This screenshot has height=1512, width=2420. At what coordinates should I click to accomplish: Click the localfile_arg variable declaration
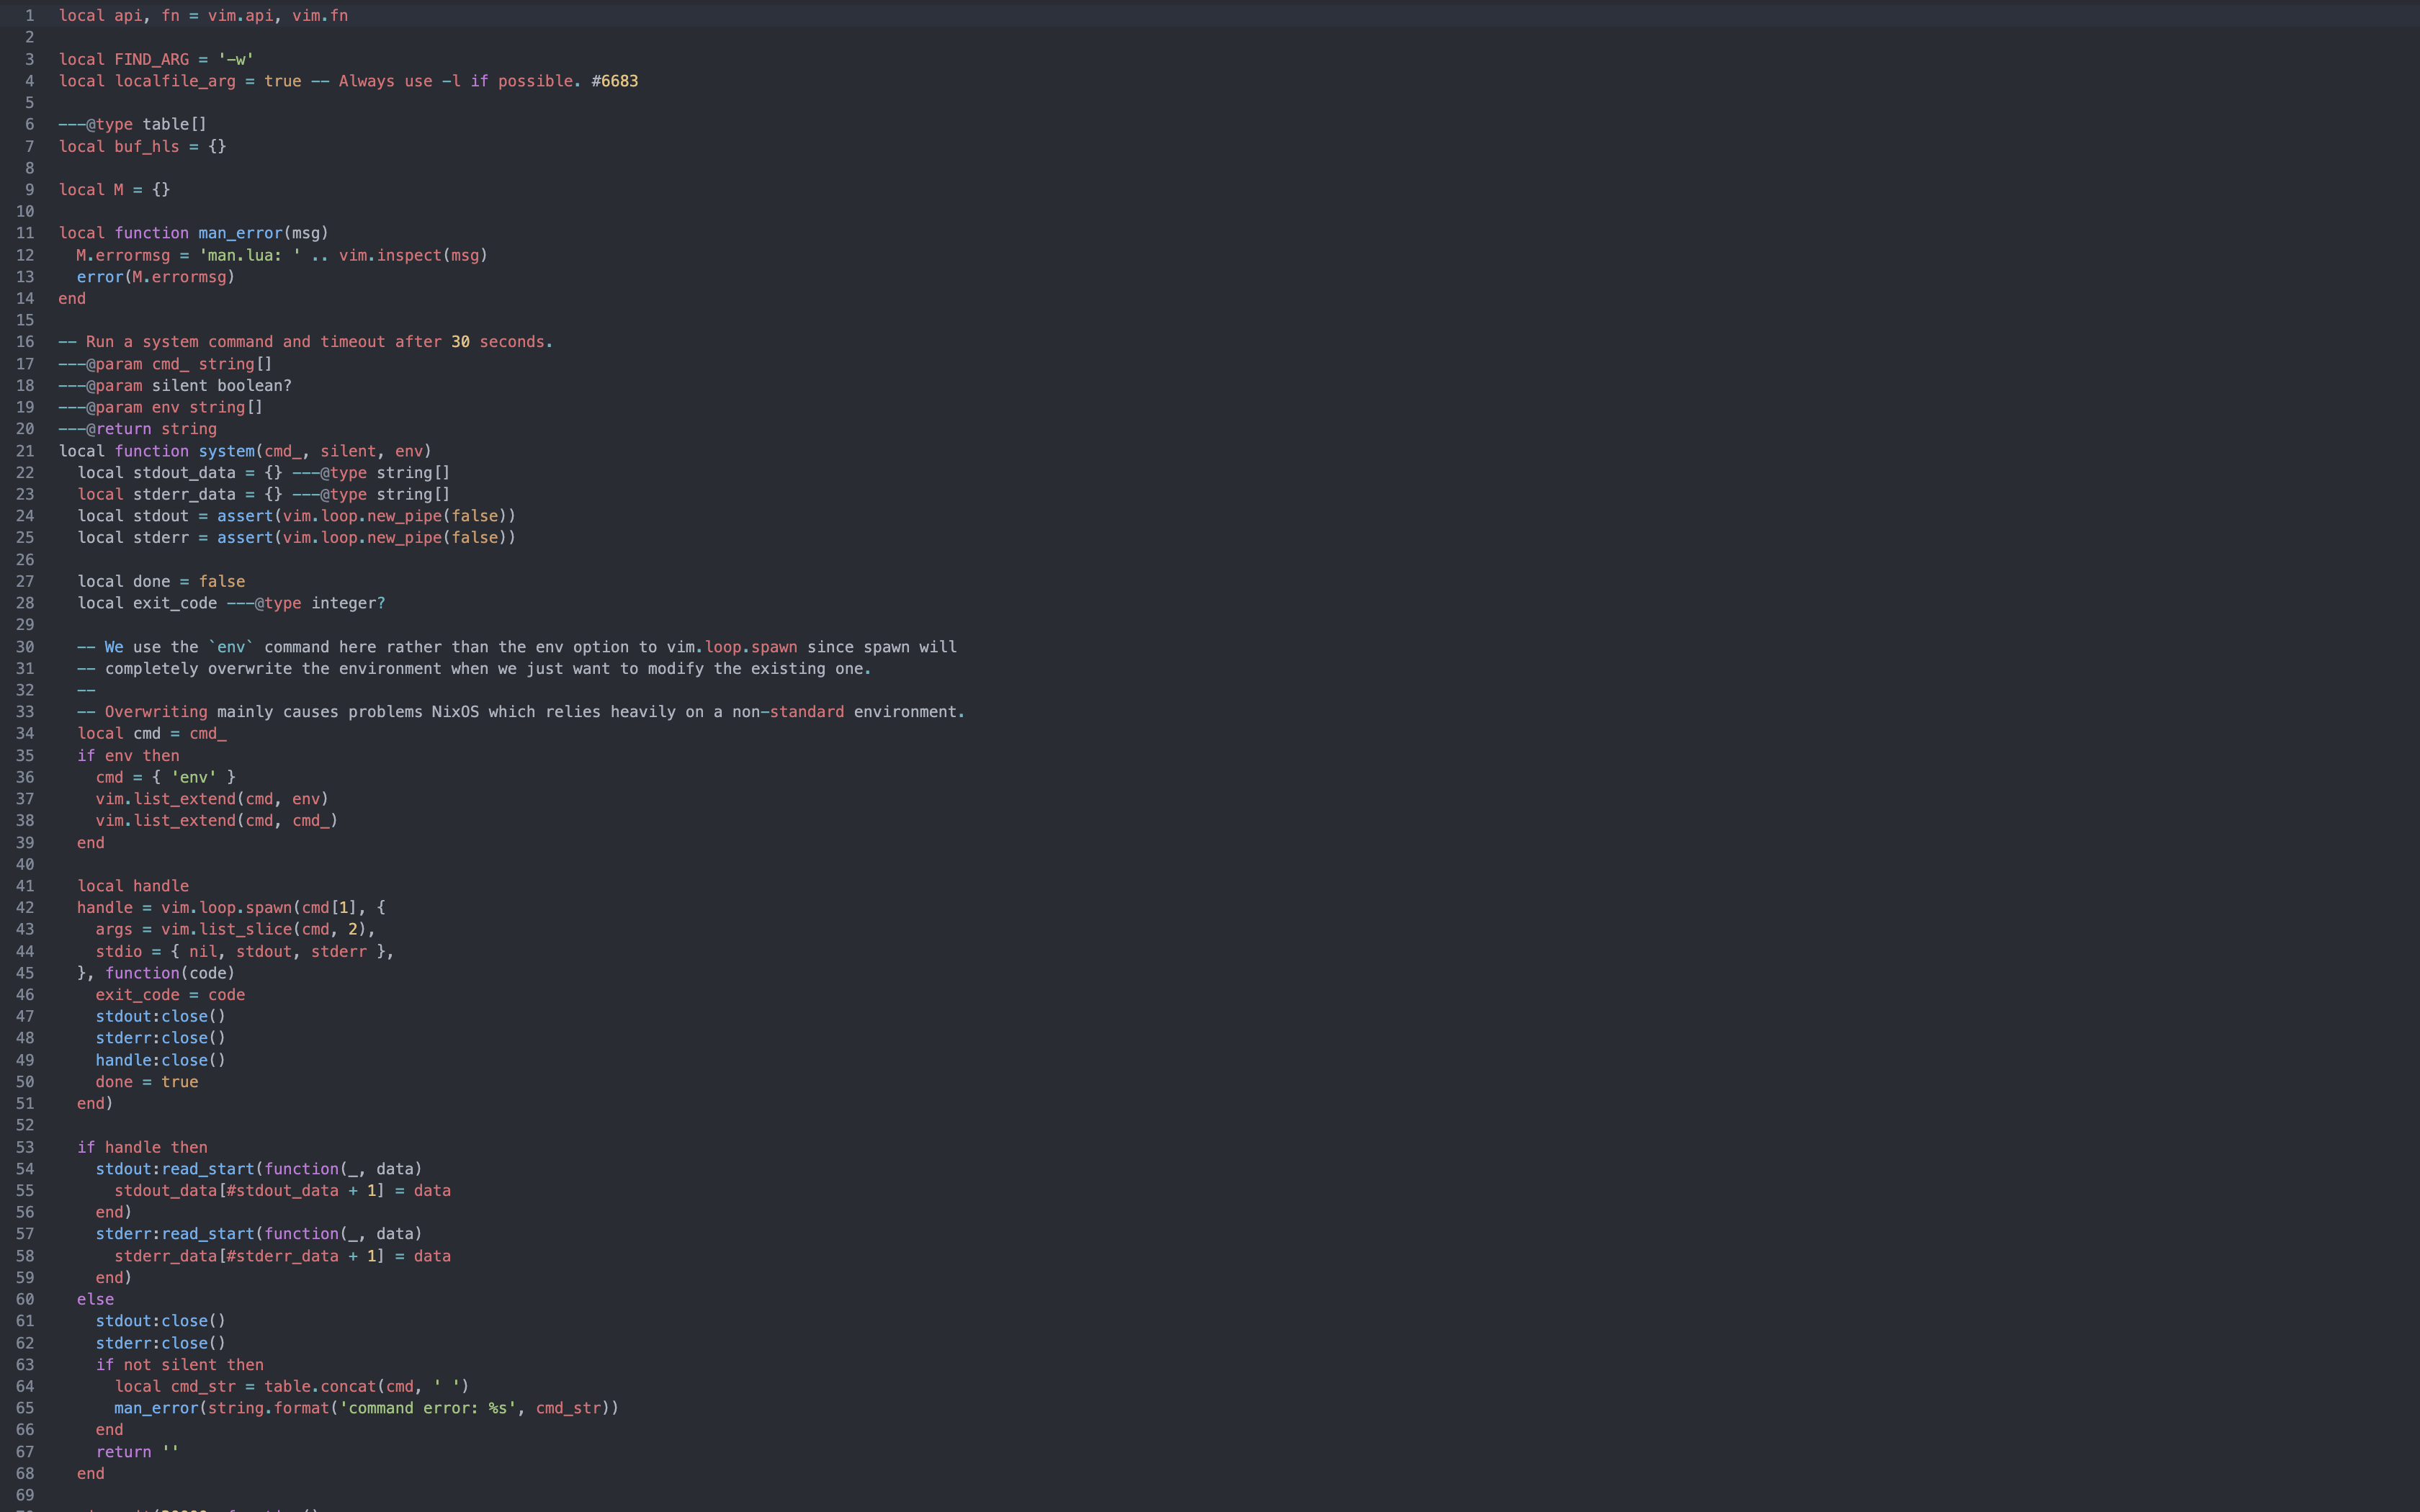click(x=175, y=81)
